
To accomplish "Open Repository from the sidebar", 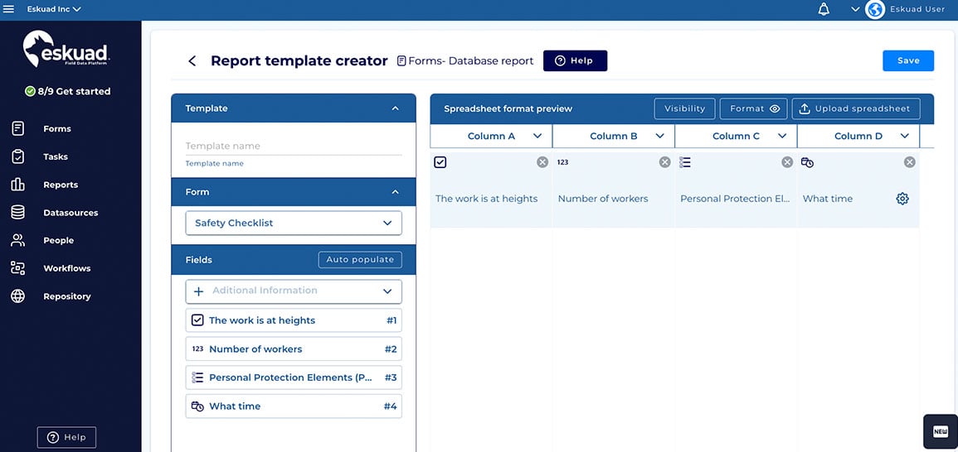I will pos(66,296).
